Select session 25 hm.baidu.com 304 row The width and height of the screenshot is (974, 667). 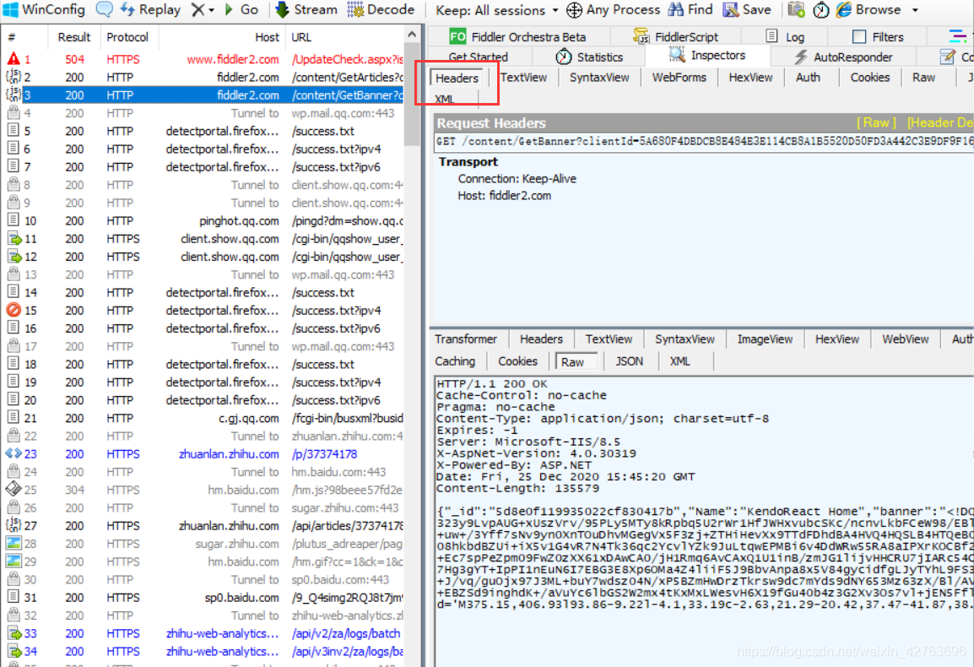(x=203, y=490)
